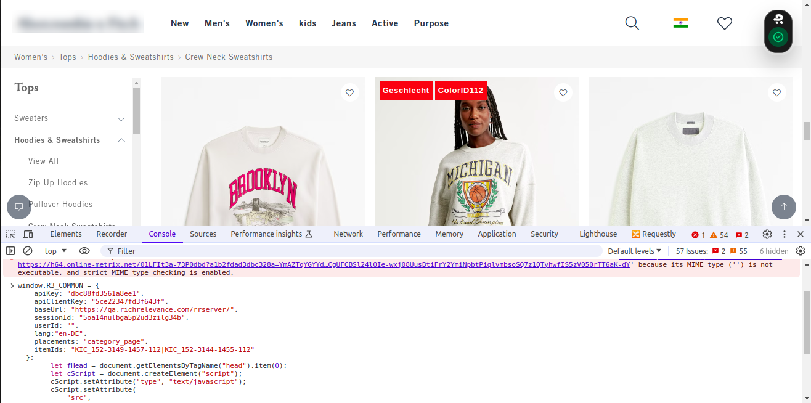Show the console sidebar icon
The width and height of the screenshot is (811, 403).
(10, 251)
